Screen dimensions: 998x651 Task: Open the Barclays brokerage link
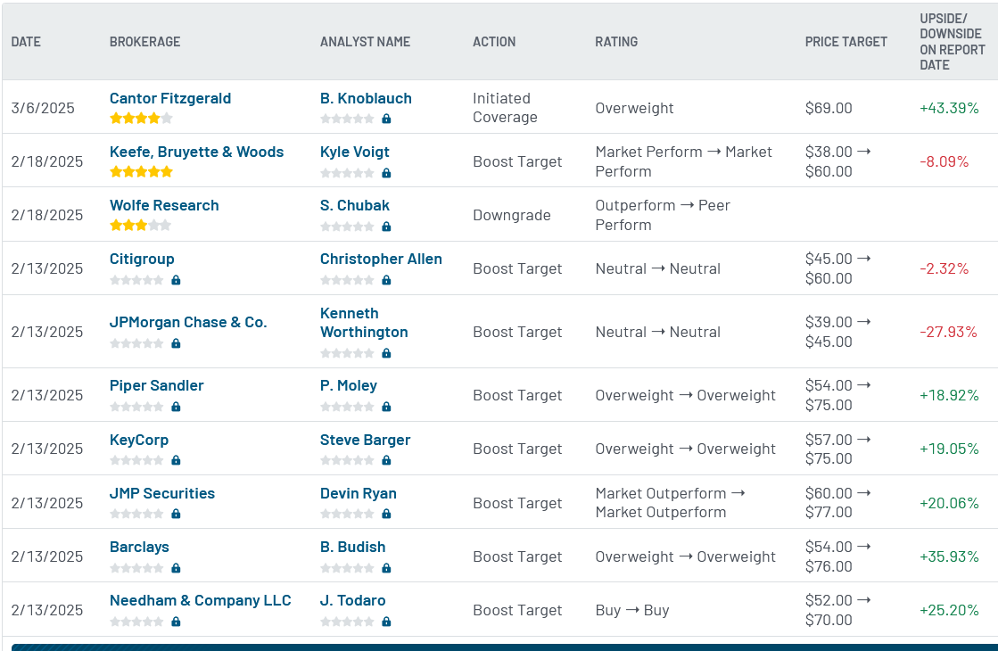[x=139, y=547]
